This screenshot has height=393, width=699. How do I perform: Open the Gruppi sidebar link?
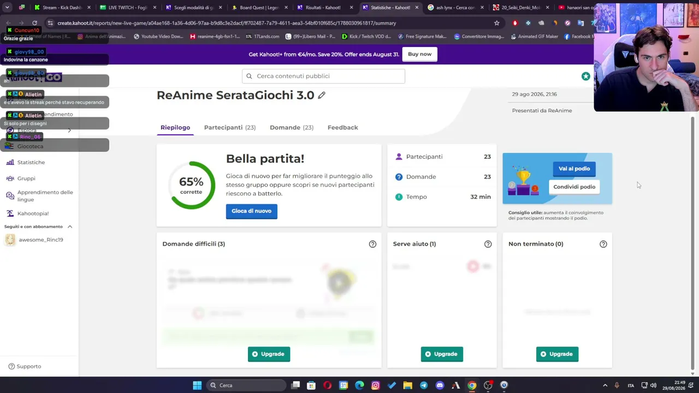click(26, 178)
